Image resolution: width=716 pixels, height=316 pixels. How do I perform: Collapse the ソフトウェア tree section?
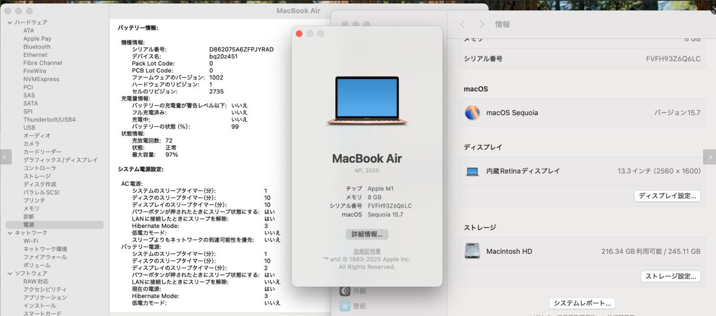(10, 273)
